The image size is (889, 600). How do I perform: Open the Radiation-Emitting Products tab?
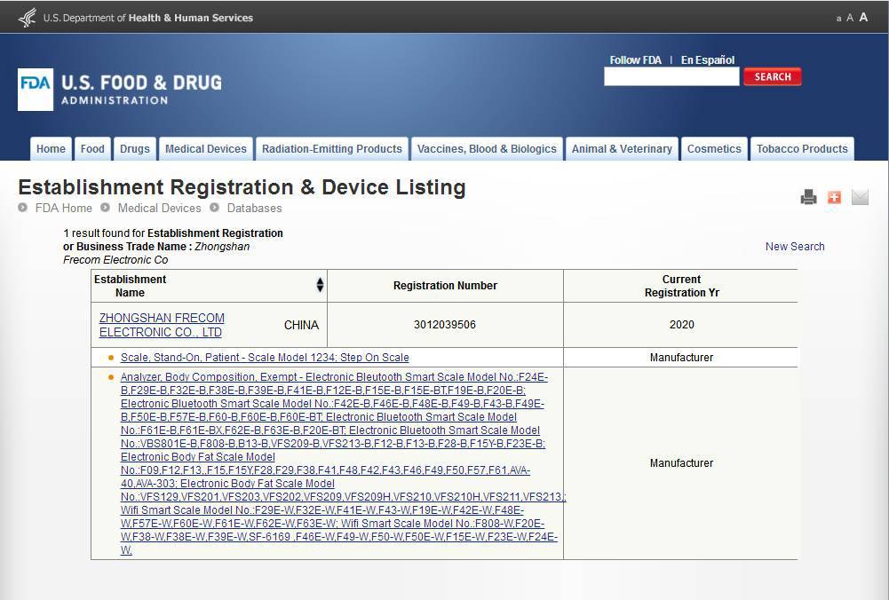click(331, 148)
